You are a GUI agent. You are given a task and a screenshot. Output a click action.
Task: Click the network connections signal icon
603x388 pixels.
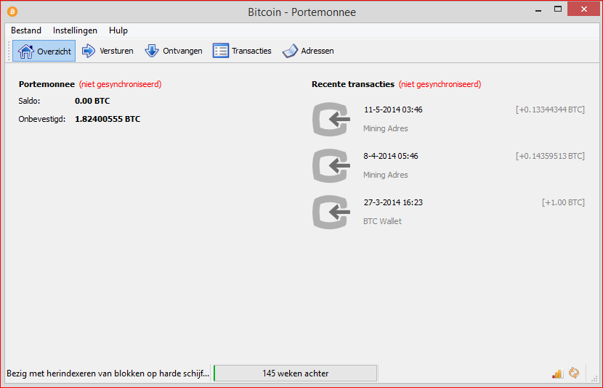point(557,373)
